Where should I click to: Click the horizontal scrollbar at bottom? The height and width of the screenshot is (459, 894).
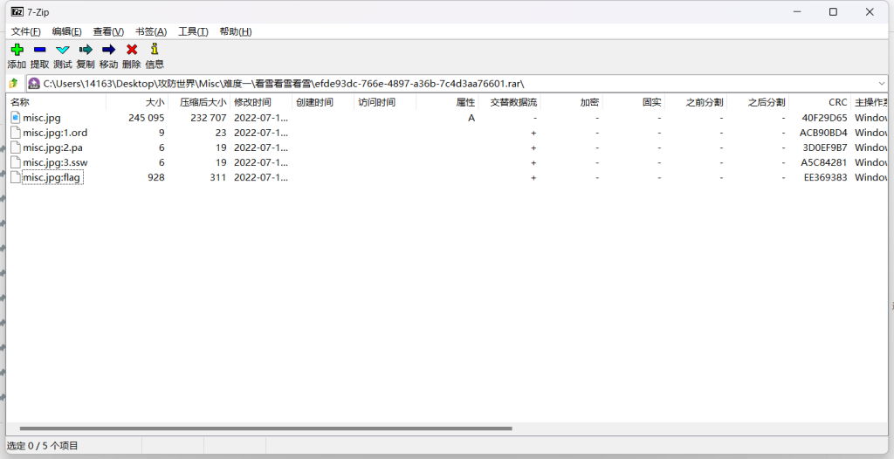(x=262, y=428)
